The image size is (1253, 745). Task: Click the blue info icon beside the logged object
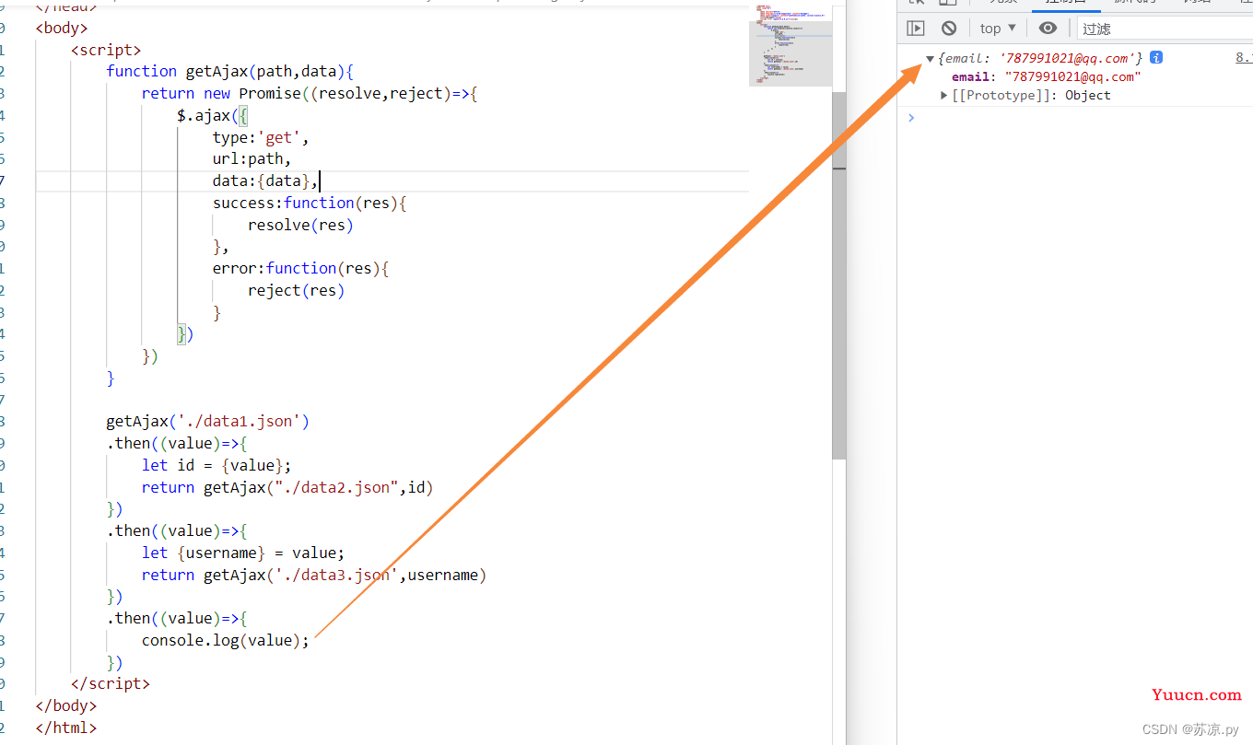1156,57
